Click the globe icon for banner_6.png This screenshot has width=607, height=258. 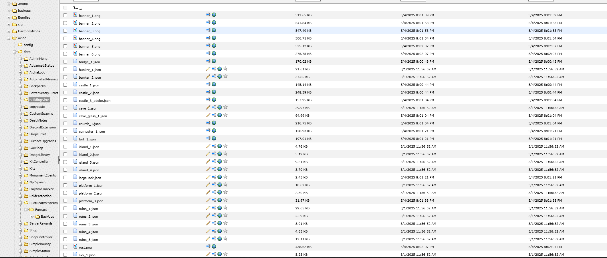(x=214, y=53)
